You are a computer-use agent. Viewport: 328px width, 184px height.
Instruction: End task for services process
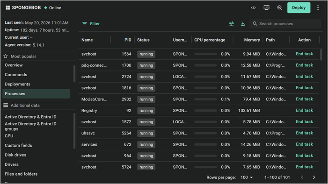click(304, 144)
